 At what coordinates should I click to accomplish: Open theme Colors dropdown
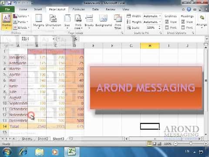click(x=21, y=16)
